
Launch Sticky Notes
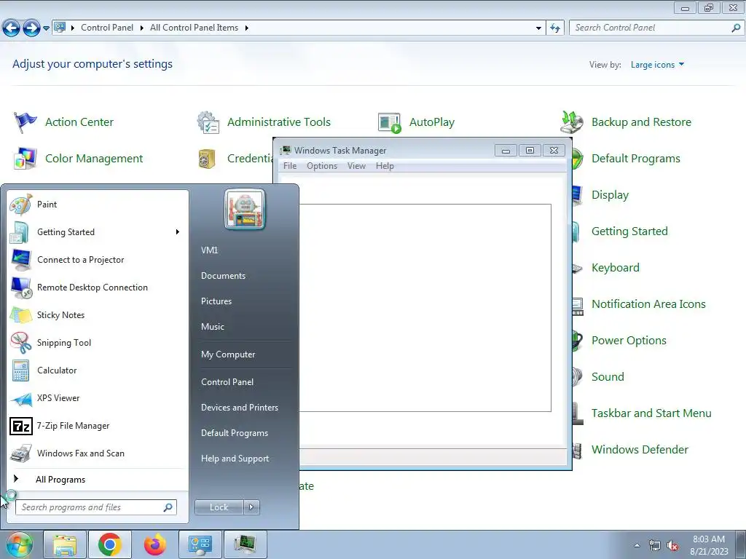[x=60, y=315]
